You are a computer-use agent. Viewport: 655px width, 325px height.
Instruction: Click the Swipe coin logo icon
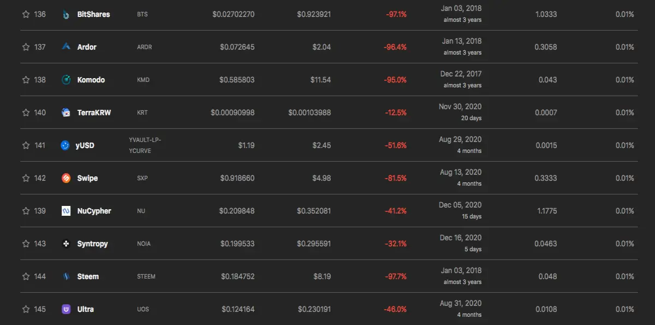66,178
